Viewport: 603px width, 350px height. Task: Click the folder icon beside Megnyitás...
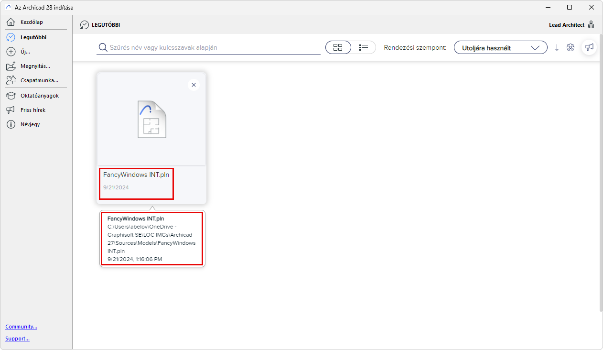11,66
